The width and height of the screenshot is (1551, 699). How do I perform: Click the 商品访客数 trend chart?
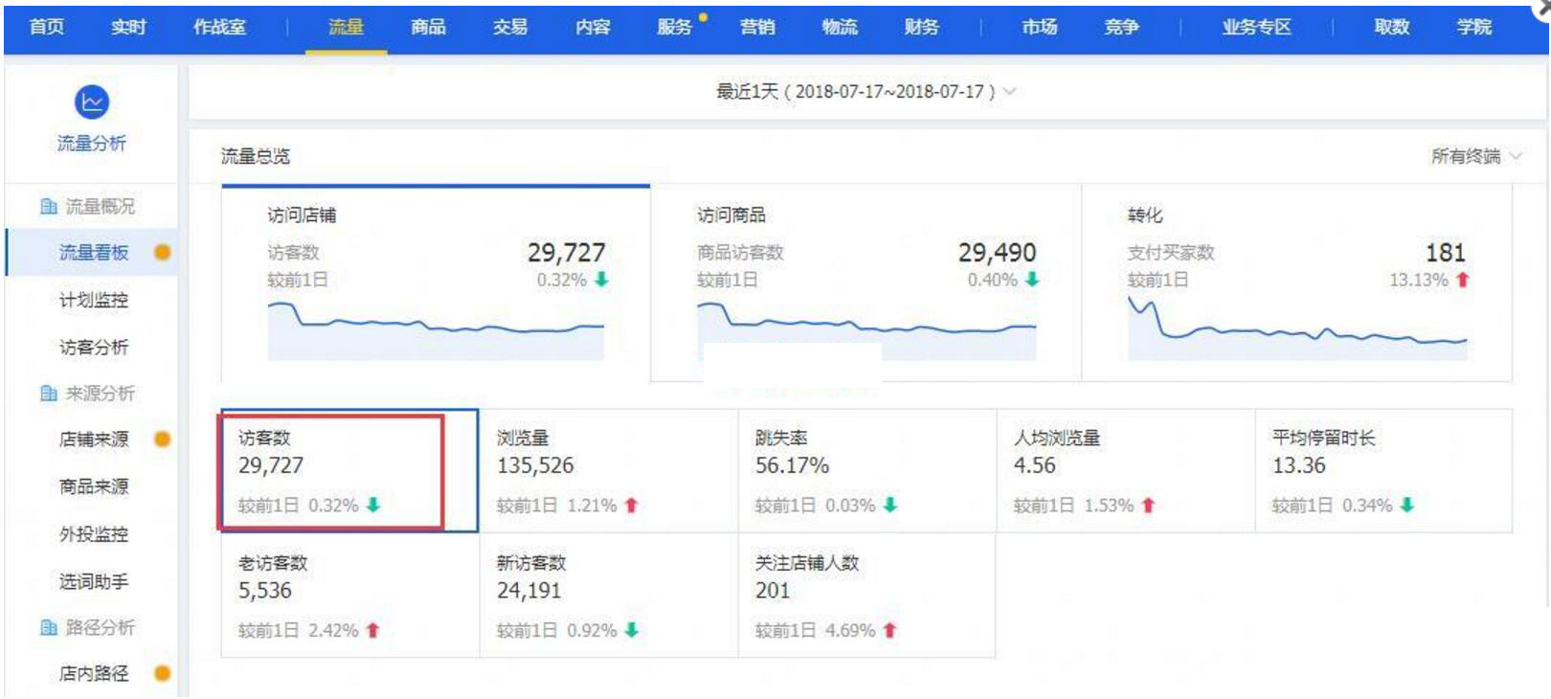point(866,330)
